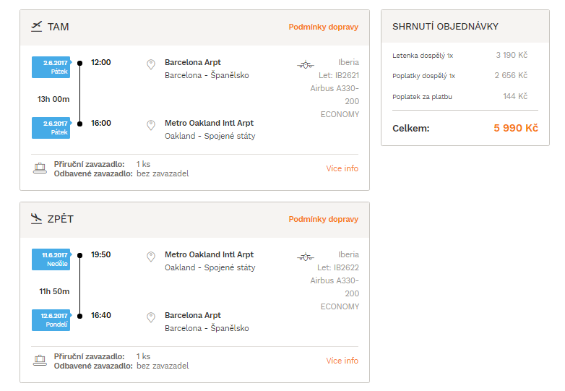Click the 12.6.2017 Pondělí date badge
The image size is (565, 391).
[x=51, y=320]
